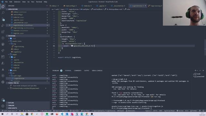Collapse the Open Editors section
206x116 pixels.
coord(28,9)
